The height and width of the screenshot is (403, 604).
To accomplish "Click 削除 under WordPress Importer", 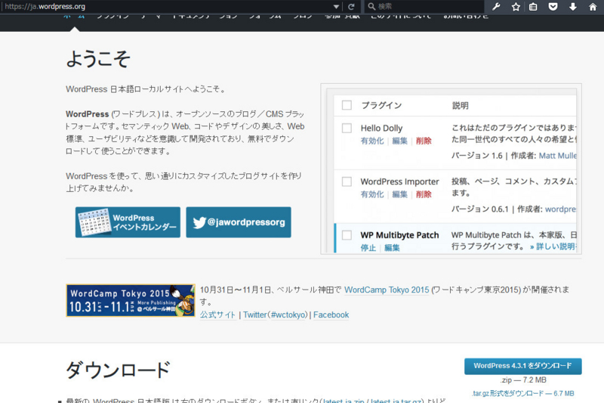I will pos(424,194).
